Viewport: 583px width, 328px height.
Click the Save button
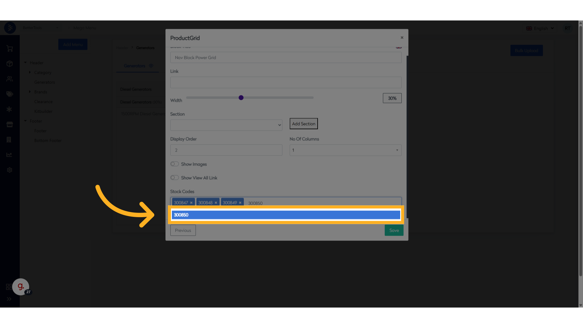click(394, 230)
